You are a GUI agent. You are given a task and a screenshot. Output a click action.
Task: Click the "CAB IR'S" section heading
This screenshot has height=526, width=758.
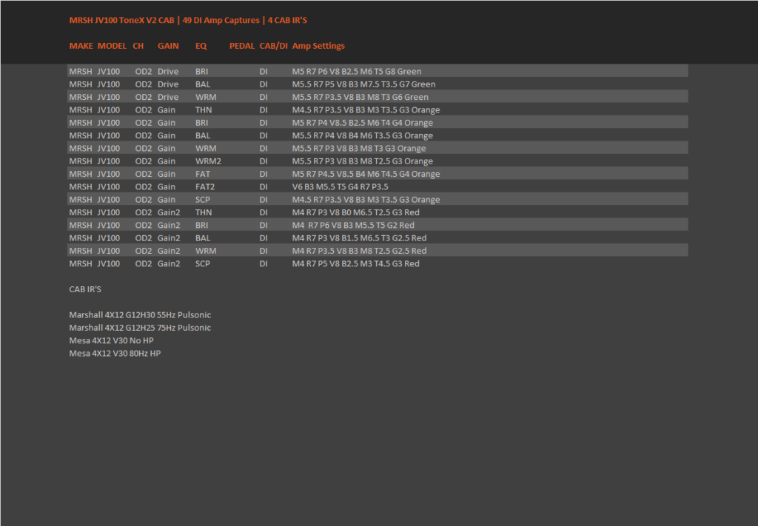pos(85,289)
